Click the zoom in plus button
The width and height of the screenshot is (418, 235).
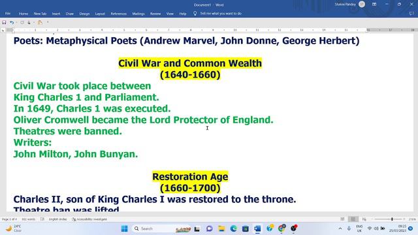pos(404,219)
